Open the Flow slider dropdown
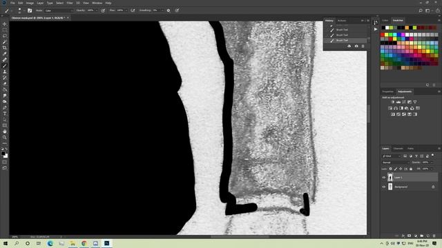The height and width of the screenshot is (248, 442). click(126, 10)
